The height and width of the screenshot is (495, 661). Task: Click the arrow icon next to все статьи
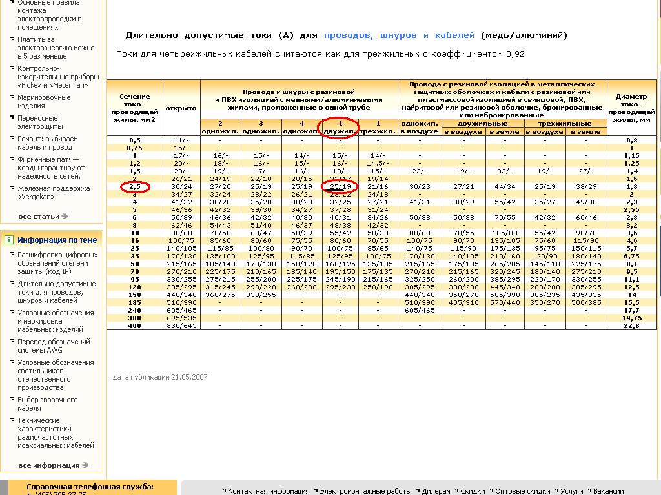pos(65,217)
